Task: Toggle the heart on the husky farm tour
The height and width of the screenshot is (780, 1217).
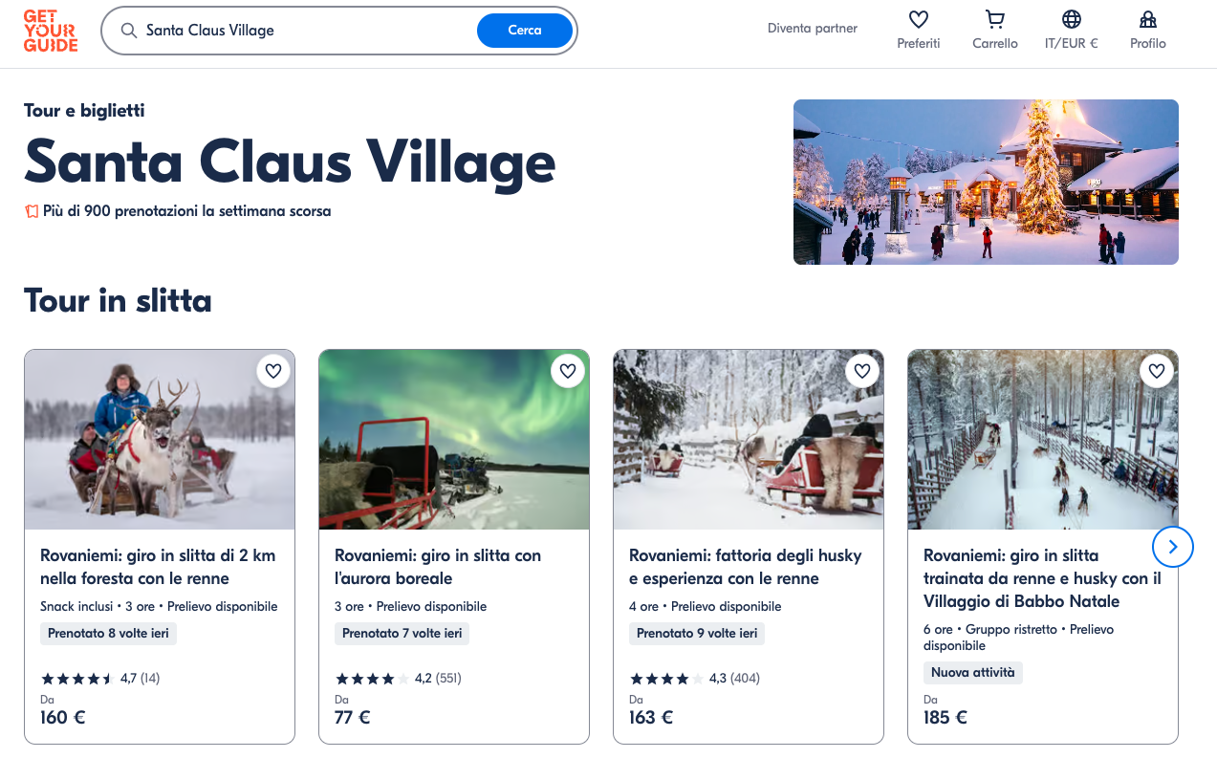Action: 861,371
